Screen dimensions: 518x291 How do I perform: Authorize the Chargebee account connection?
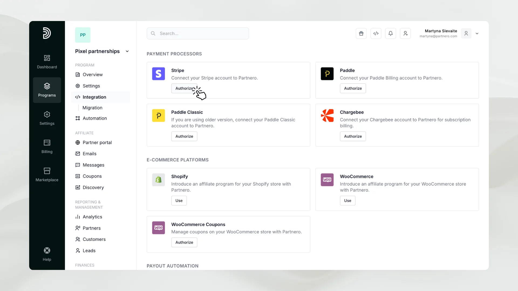click(353, 136)
